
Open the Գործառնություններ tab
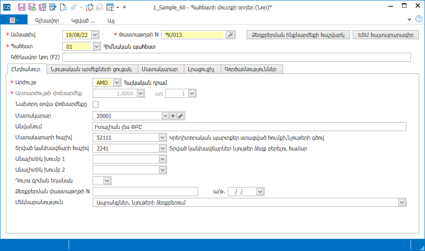[x=251, y=69]
